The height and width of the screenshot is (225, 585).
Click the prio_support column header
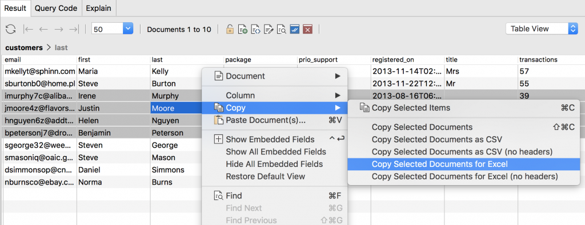[334, 59]
